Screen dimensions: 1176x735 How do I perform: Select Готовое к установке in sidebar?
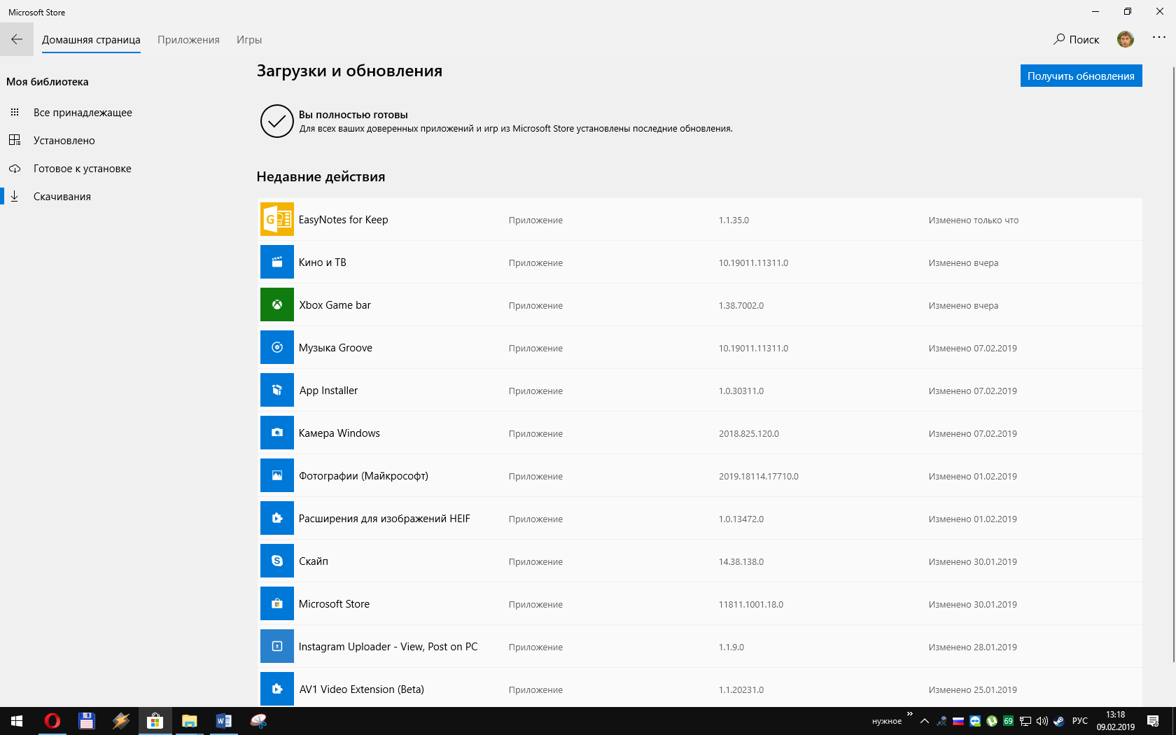(83, 169)
